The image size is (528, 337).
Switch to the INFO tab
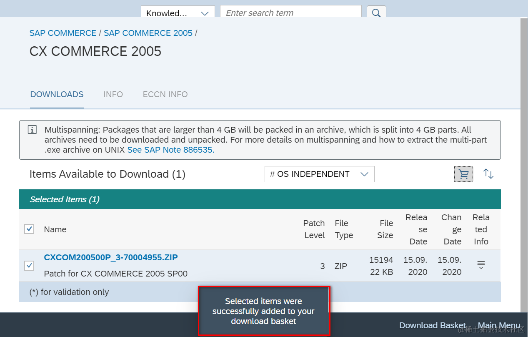[x=113, y=94]
